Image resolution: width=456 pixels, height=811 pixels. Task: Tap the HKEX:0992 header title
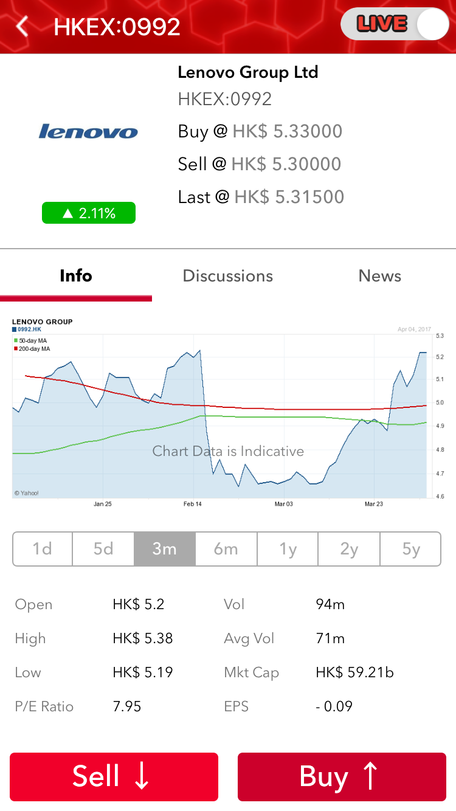[117, 27]
